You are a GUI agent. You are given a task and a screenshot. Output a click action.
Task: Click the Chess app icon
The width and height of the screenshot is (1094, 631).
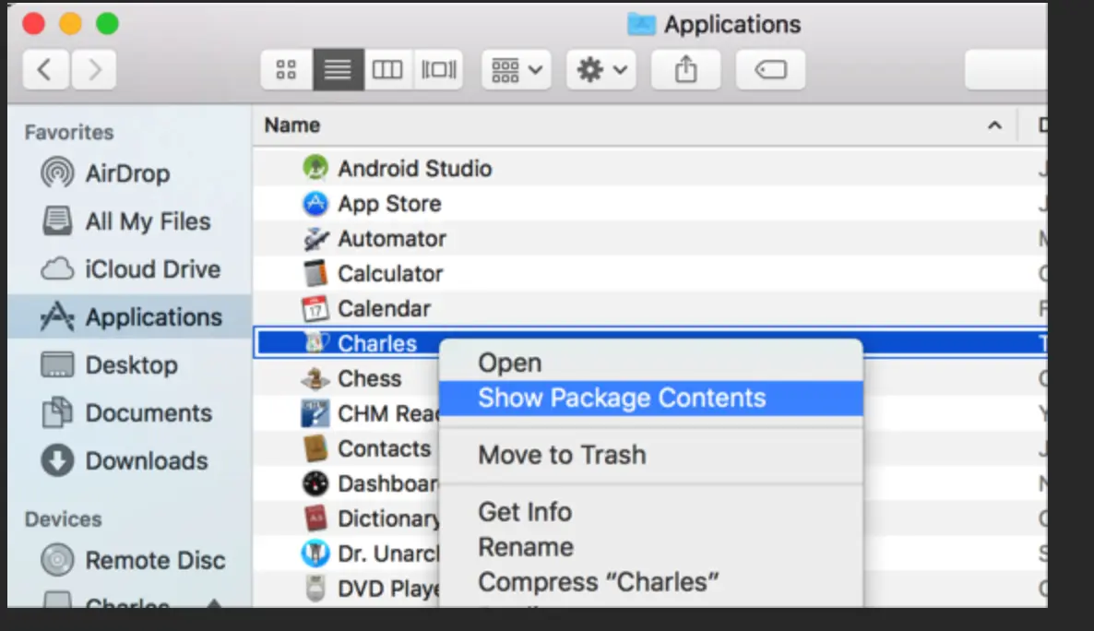[315, 378]
